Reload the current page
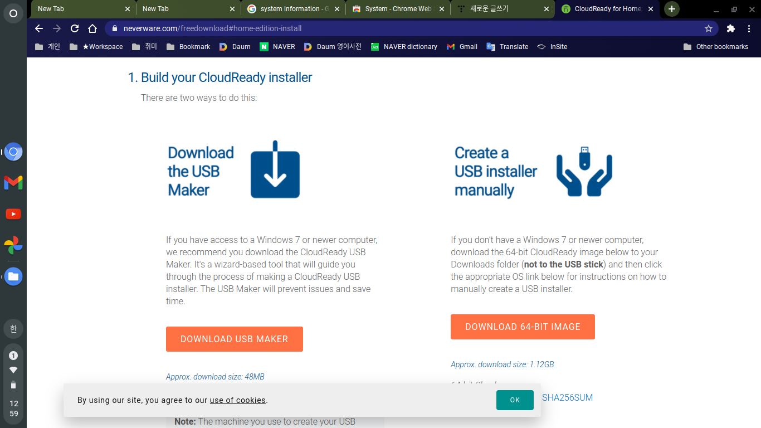The width and height of the screenshot is (761, 428). coord(75,28)
